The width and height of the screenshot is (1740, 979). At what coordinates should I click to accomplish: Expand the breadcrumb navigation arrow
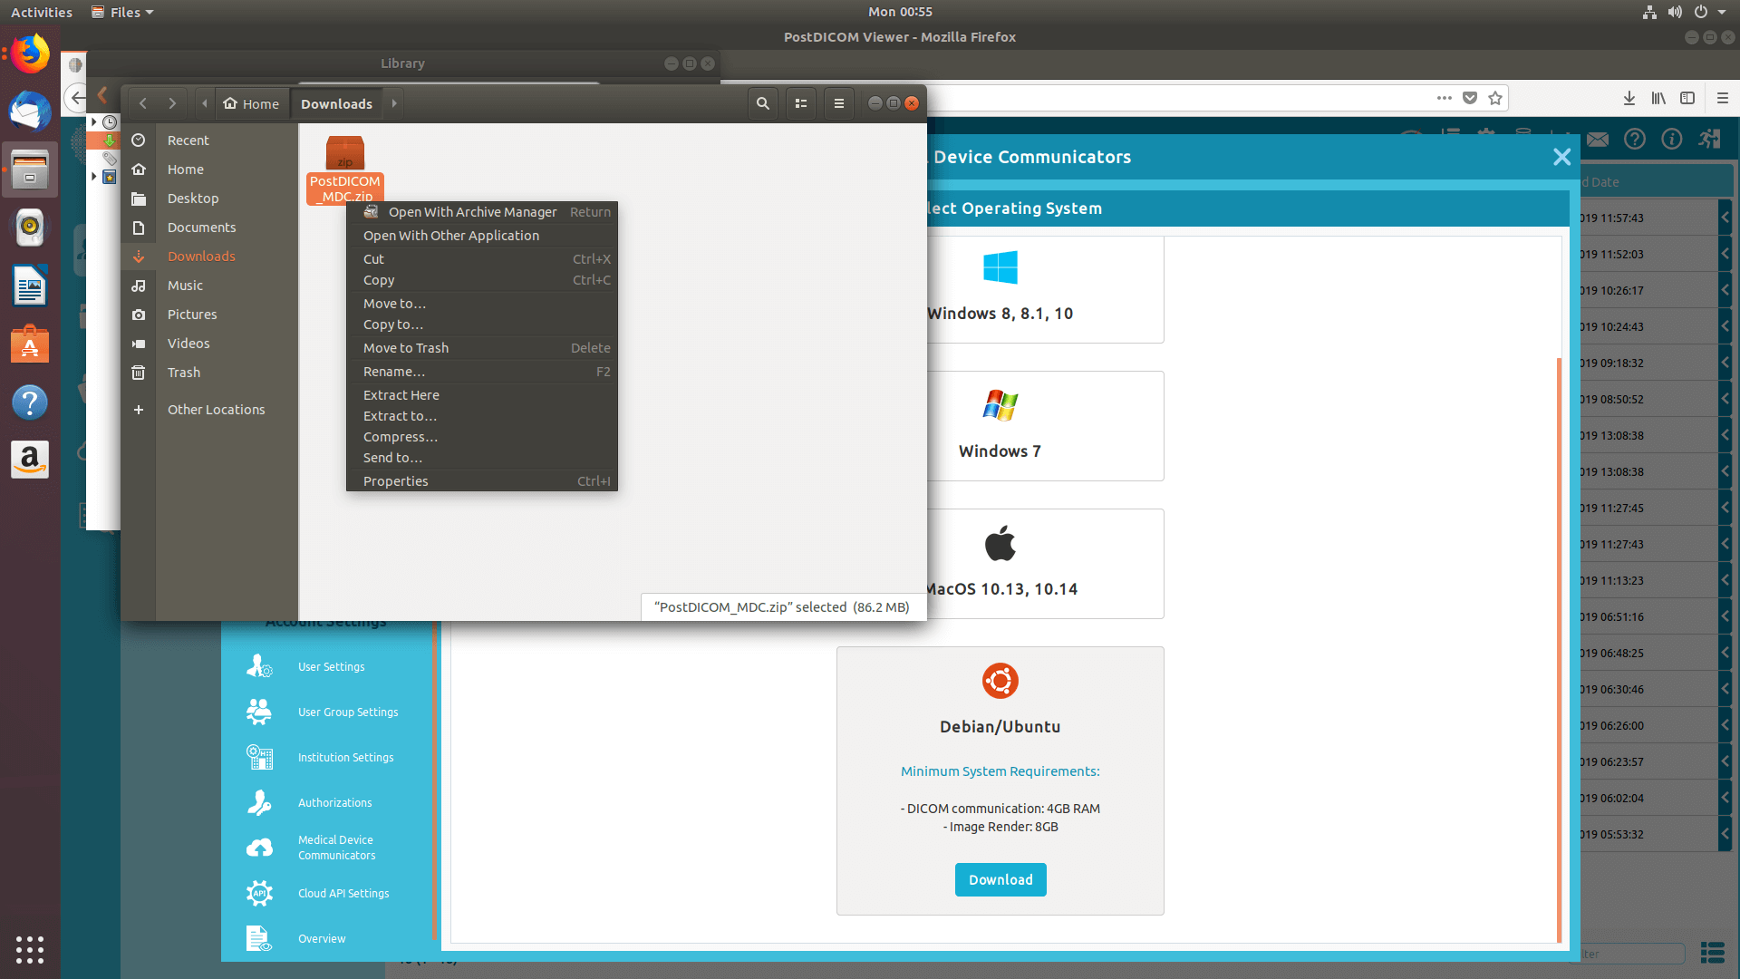(394, 104)
